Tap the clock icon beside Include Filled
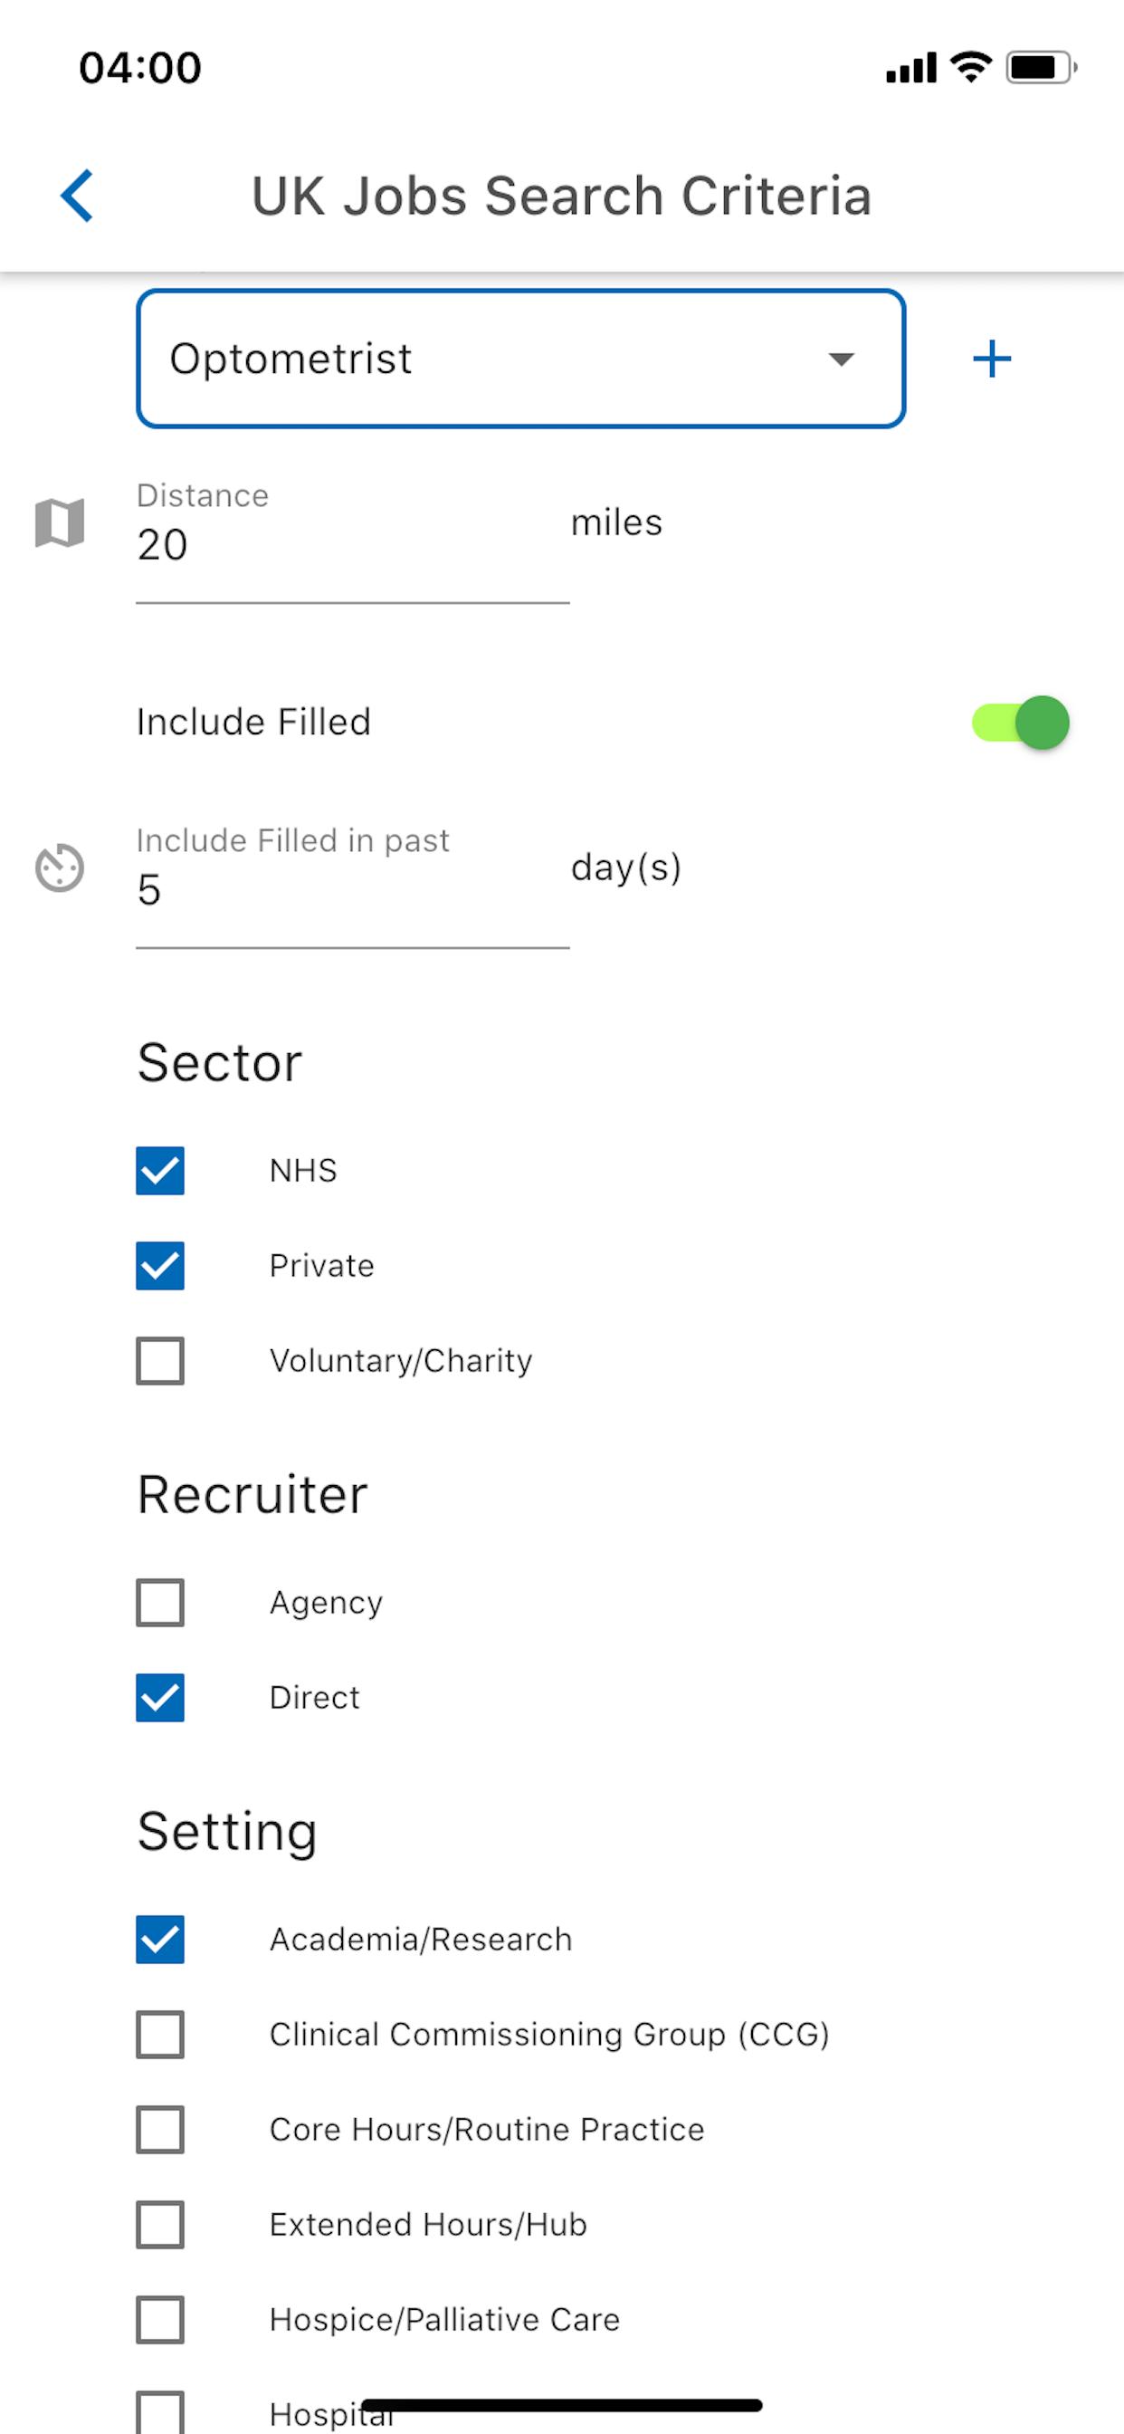The width and height of the screenshot is (1124, 2434). pos(60,867)
